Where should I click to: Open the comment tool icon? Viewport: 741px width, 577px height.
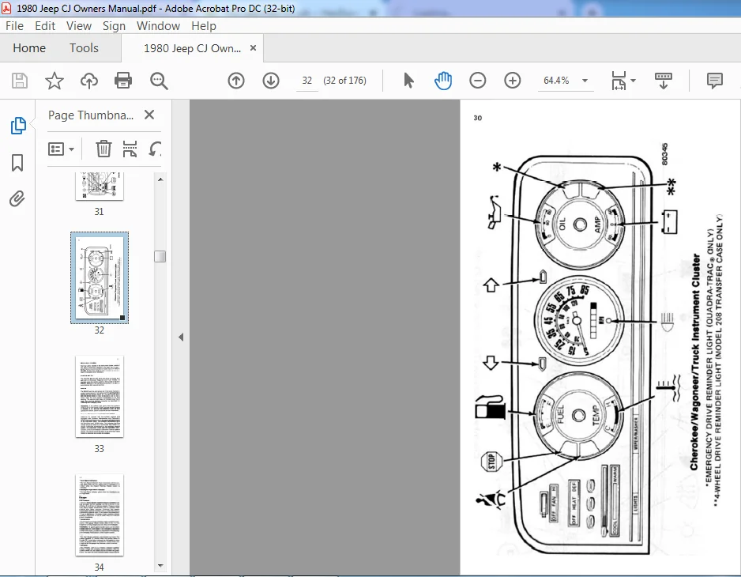tap(714, 81)
